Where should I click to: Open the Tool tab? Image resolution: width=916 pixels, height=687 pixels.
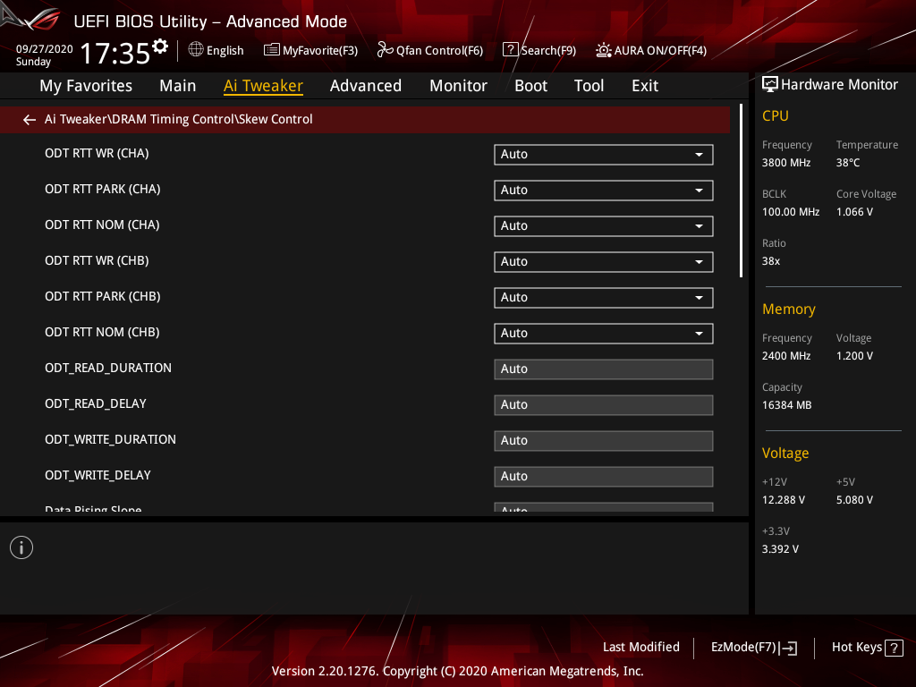click(x=589, y=86)
